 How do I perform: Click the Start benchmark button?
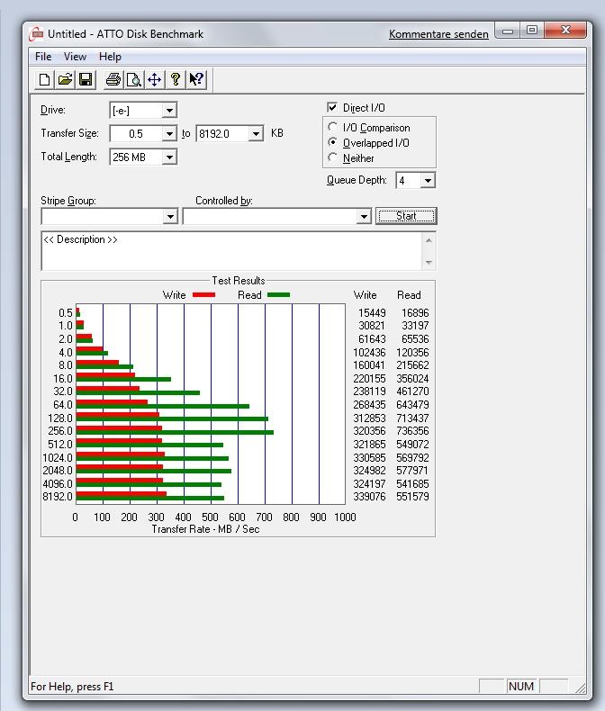(x=406, y=216)
